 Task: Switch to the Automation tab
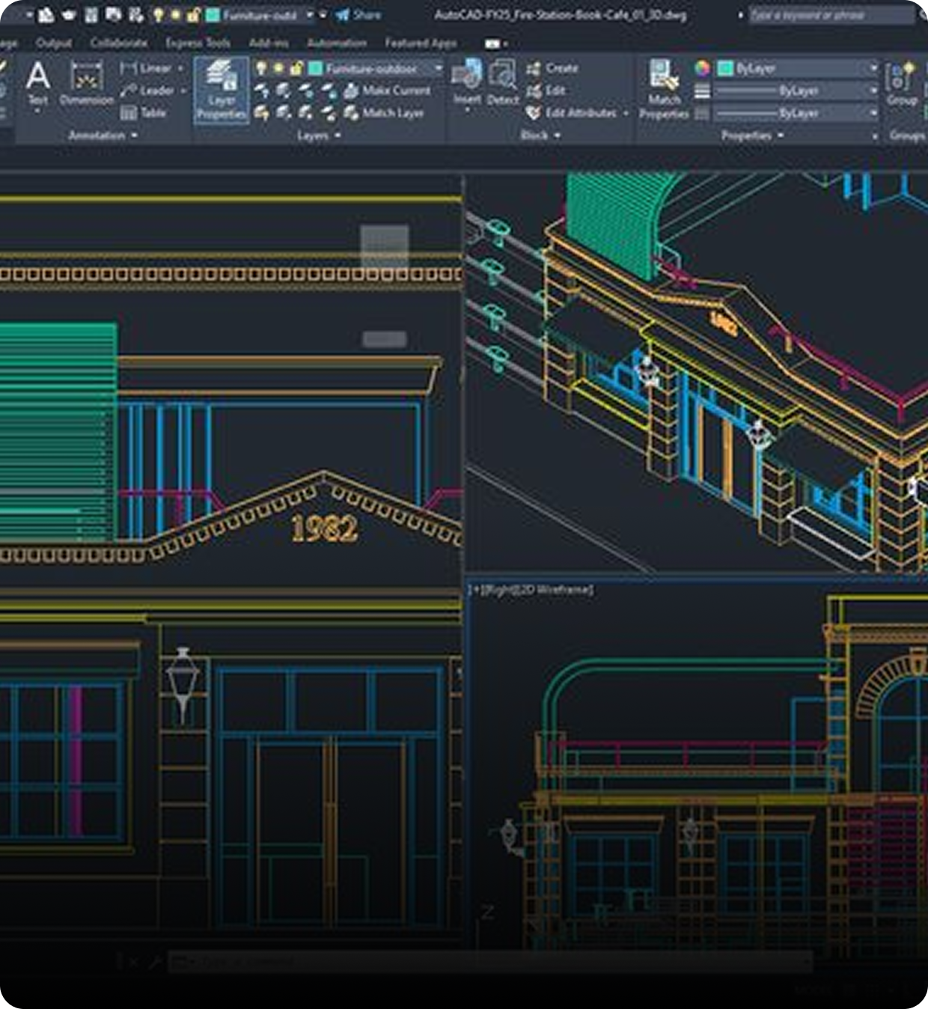(337, 43)
